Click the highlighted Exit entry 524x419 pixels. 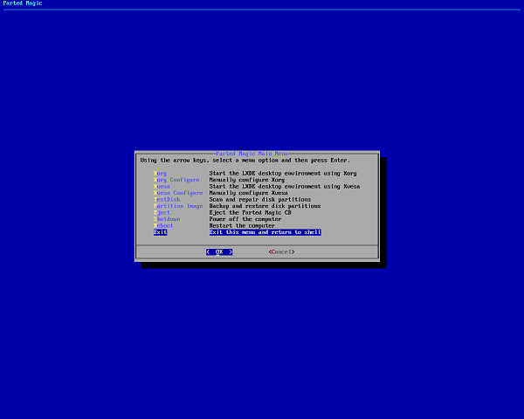point(160,232)
